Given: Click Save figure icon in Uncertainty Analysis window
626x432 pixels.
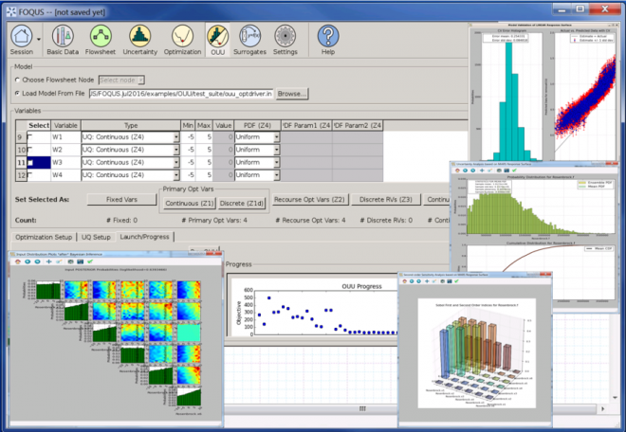Looking at the screenshot, I should coord(506,171).
